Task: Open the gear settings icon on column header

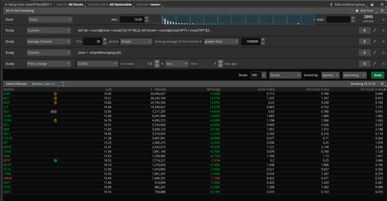Action: (x=385, y=90)
